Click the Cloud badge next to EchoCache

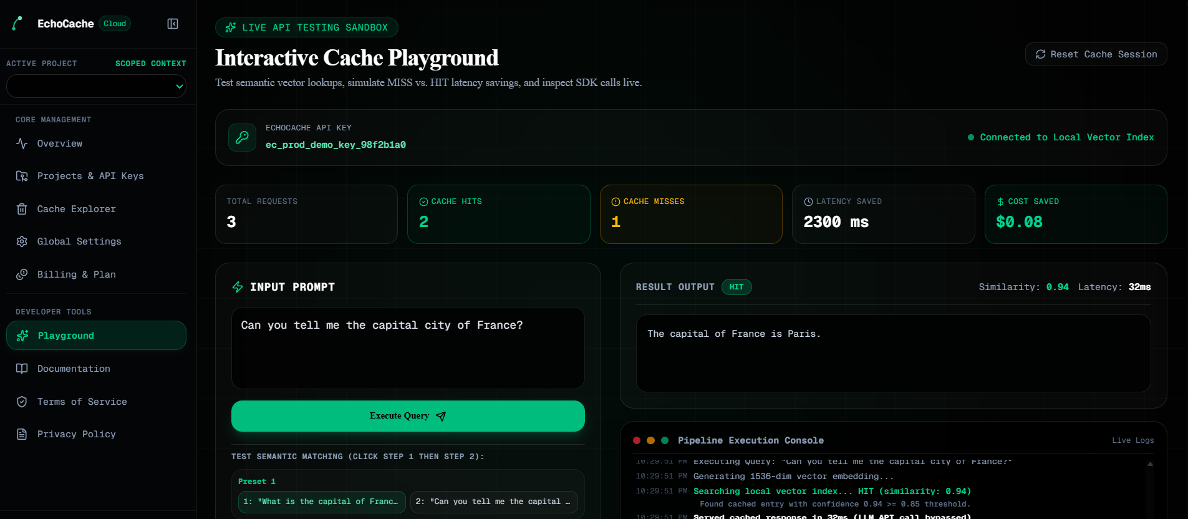tap(115, 24)
